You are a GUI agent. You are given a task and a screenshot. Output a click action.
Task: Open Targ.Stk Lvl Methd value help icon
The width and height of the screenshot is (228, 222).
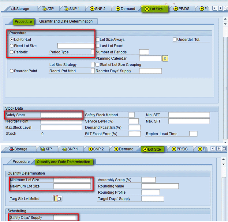click(x=60, y=198)
